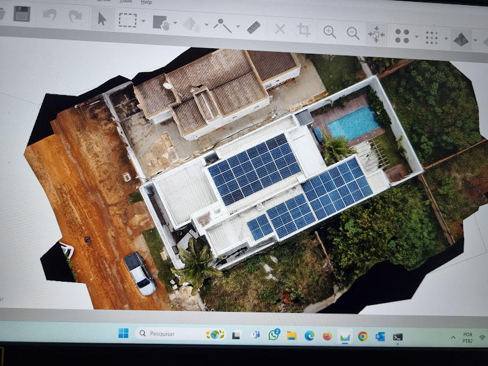Zoom out with the magnifier minus icon
Image resolution: width=488 pixels, height=366 pixels.
(x=353, y=33)
